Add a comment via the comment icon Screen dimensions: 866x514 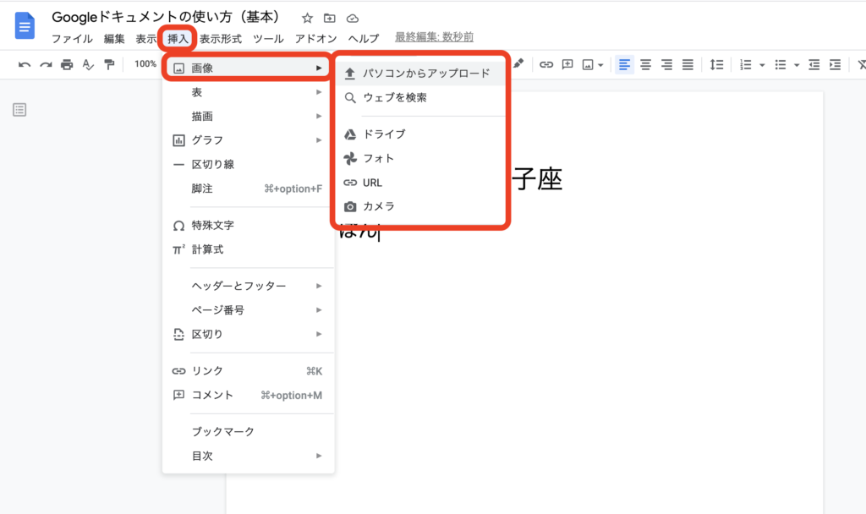tap(567, 64)
